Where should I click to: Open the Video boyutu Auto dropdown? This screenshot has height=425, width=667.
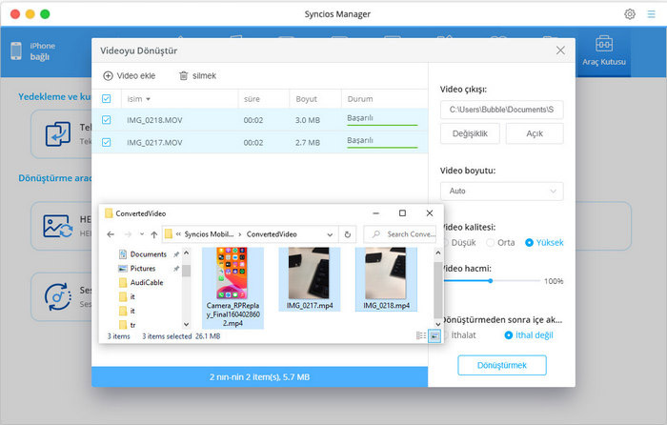[501, 191]
